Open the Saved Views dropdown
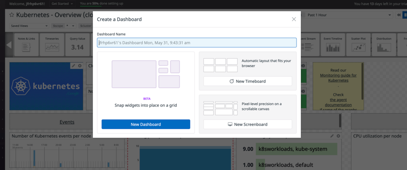Screen dimensions: 407x170 [29, 26]
